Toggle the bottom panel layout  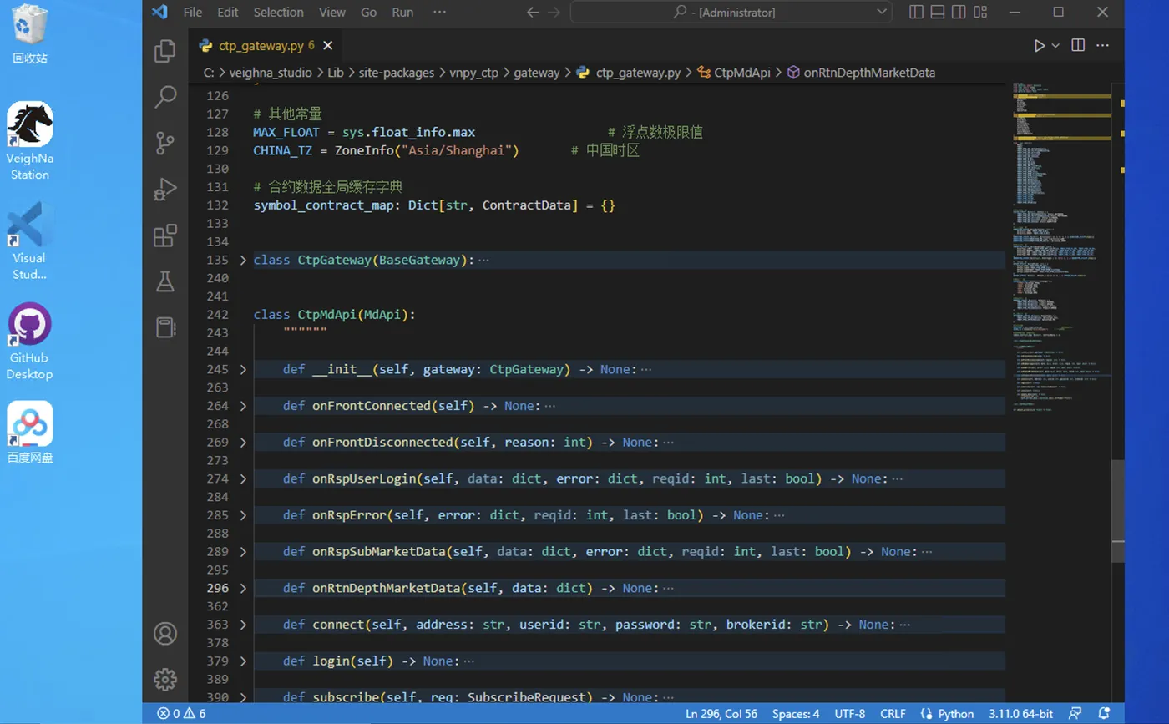click(938, 12)
